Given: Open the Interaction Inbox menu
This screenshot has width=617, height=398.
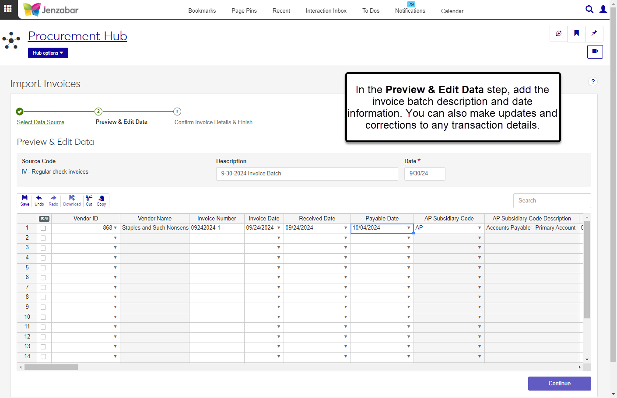Looking at the screenshot, I should coord(326,11).
